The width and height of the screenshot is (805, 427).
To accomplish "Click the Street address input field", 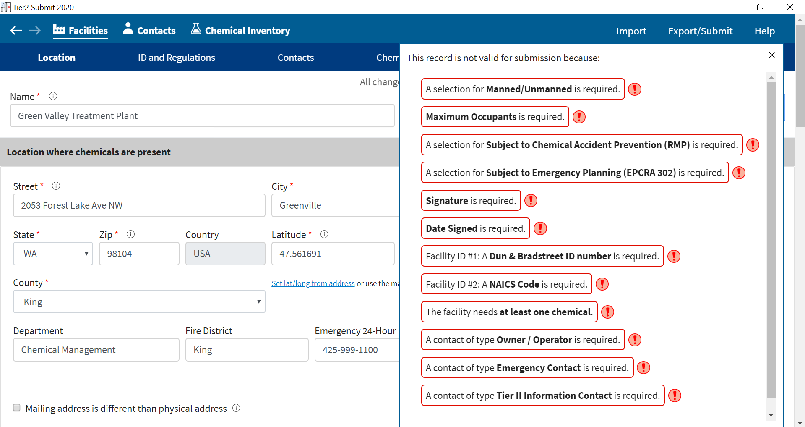I will [x=139, y=205].
